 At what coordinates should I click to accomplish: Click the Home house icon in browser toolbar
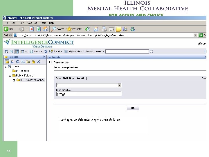(x=46, y=29)
